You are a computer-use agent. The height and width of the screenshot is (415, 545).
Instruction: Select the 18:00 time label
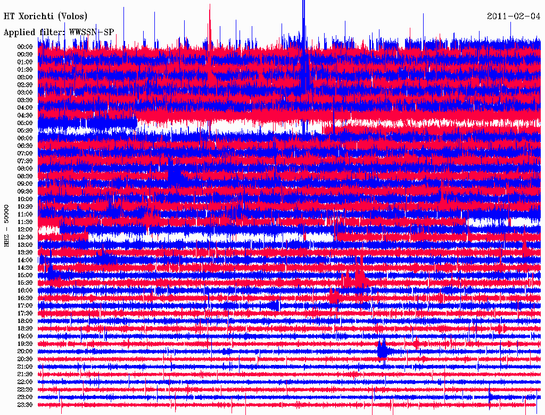[x=25, y=321]
